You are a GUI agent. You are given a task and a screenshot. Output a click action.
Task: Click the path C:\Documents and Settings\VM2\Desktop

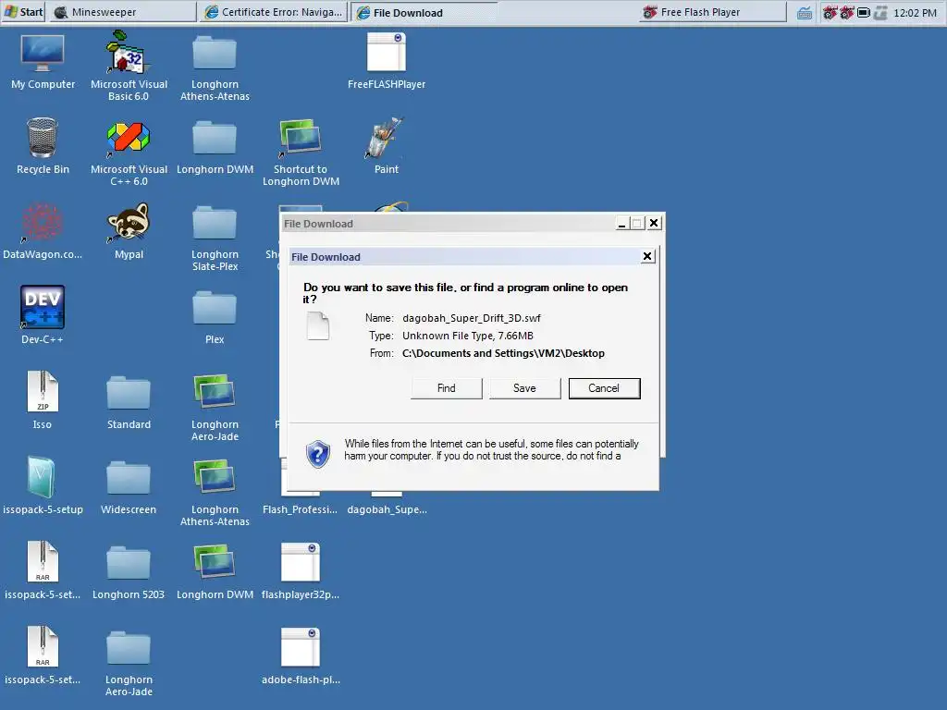[x=503, y=353]
